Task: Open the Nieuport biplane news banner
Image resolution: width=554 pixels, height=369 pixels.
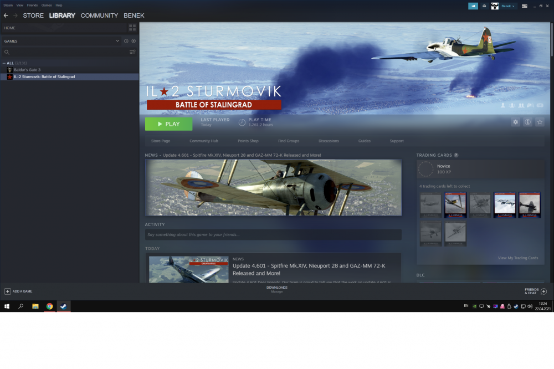Action: pos(273,187)
